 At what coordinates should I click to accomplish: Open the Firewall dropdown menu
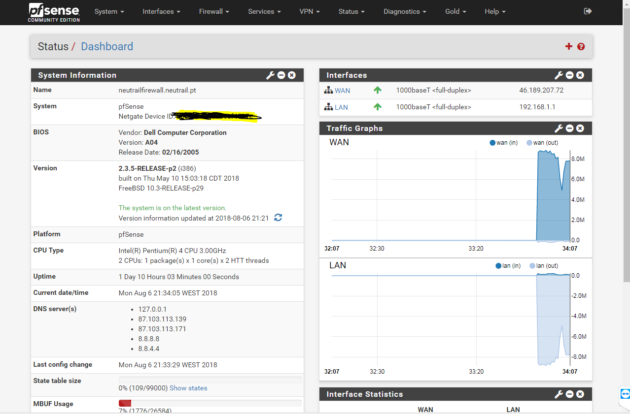214,11
